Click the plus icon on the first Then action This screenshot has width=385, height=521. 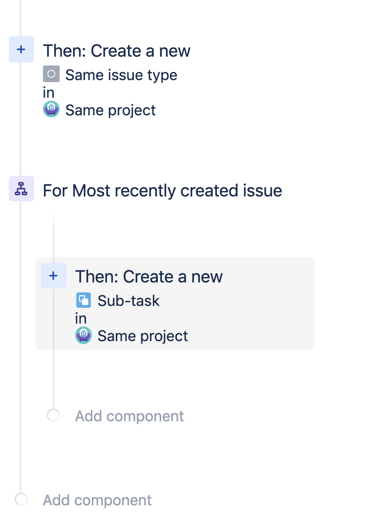[21, 49]
